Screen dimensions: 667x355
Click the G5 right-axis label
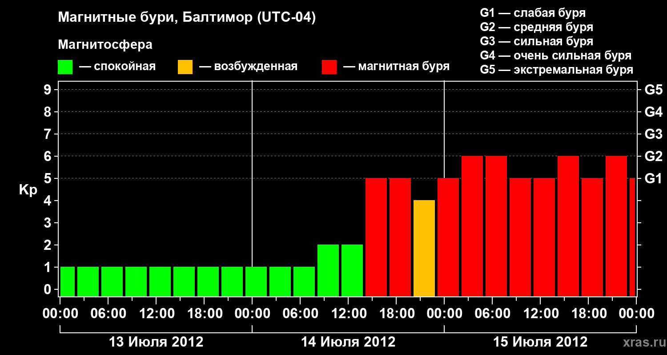[653, 90]
